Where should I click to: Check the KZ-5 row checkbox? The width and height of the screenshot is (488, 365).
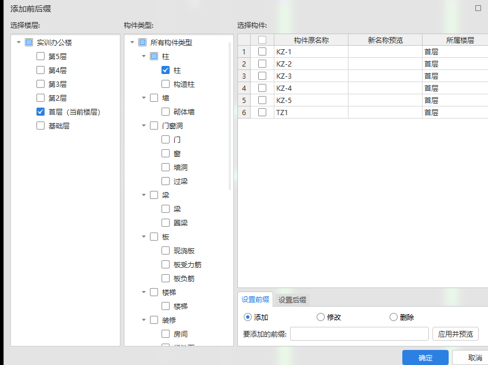(x=262, y=100)
